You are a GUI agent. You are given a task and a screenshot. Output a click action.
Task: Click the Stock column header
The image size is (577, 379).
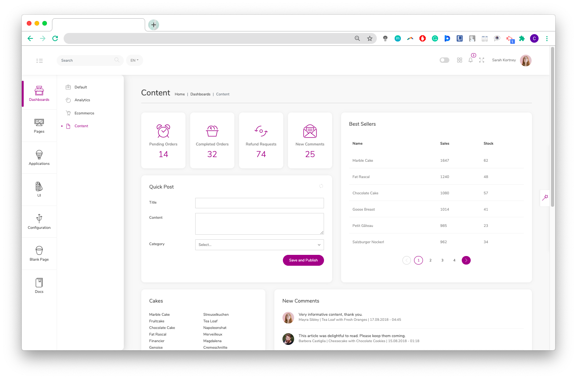(x=489, y=144)
